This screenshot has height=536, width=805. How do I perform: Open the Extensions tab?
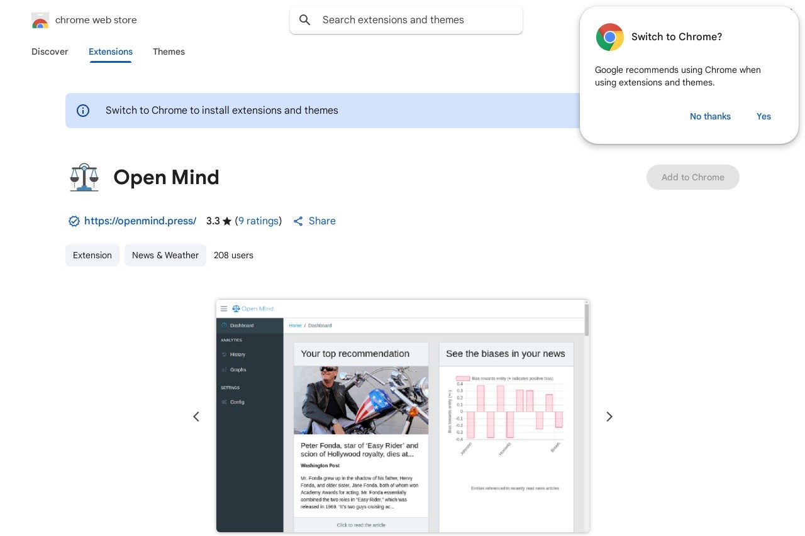[x=111, y=52]
